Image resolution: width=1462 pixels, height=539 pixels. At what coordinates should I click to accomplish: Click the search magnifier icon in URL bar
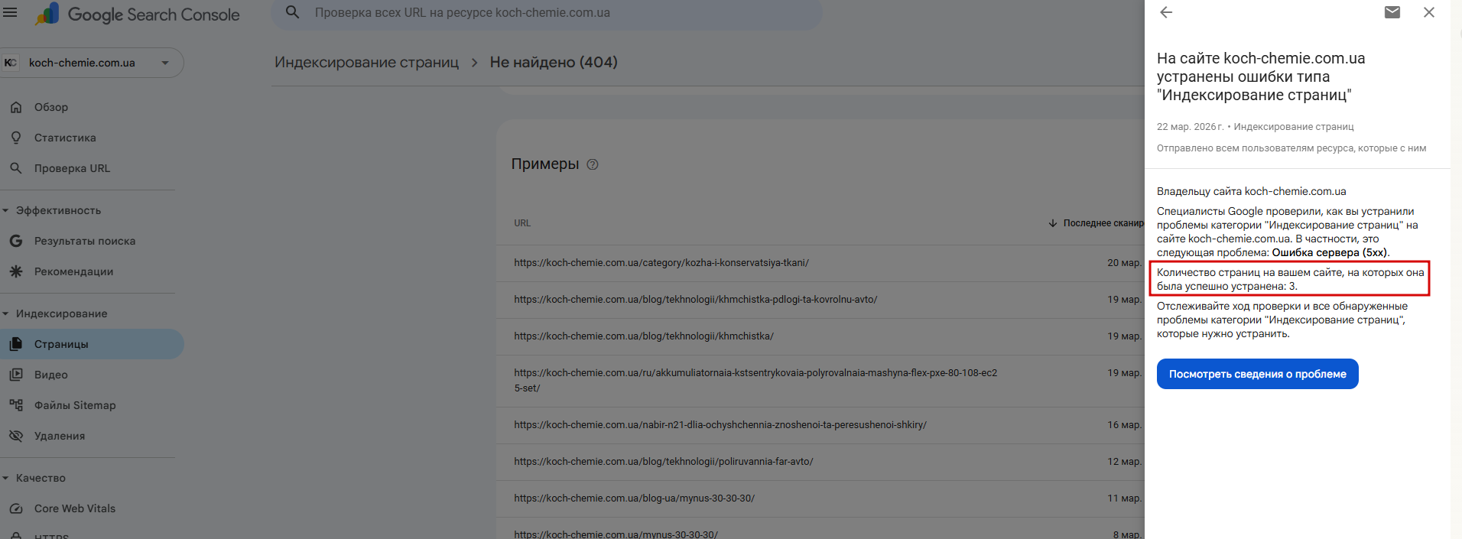292,12
